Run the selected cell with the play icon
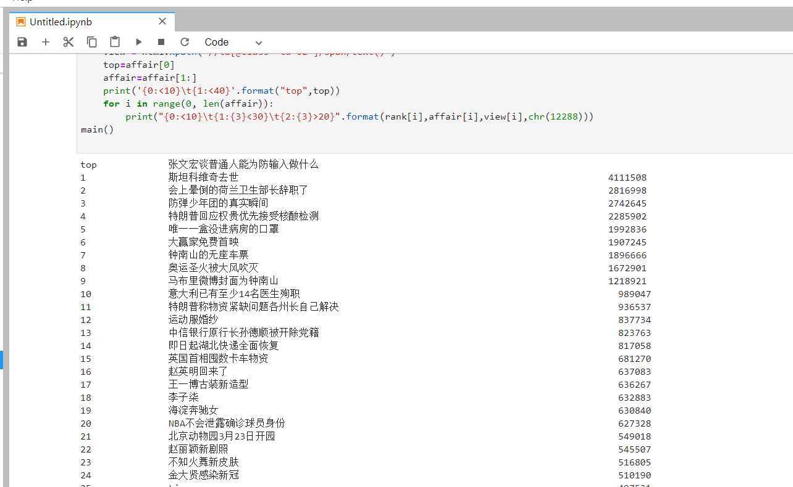Screen dimensions: 793x487 (x=138, y=42)
